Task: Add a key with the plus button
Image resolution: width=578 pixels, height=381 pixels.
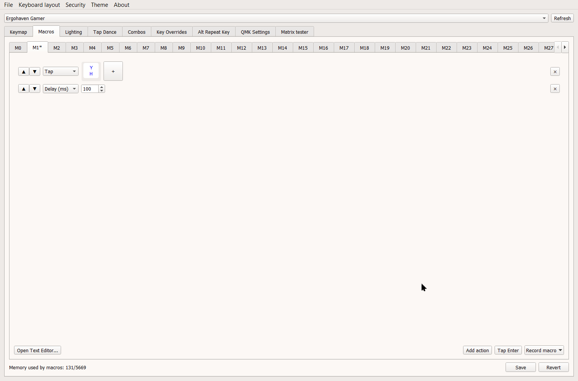Action: 113,71
